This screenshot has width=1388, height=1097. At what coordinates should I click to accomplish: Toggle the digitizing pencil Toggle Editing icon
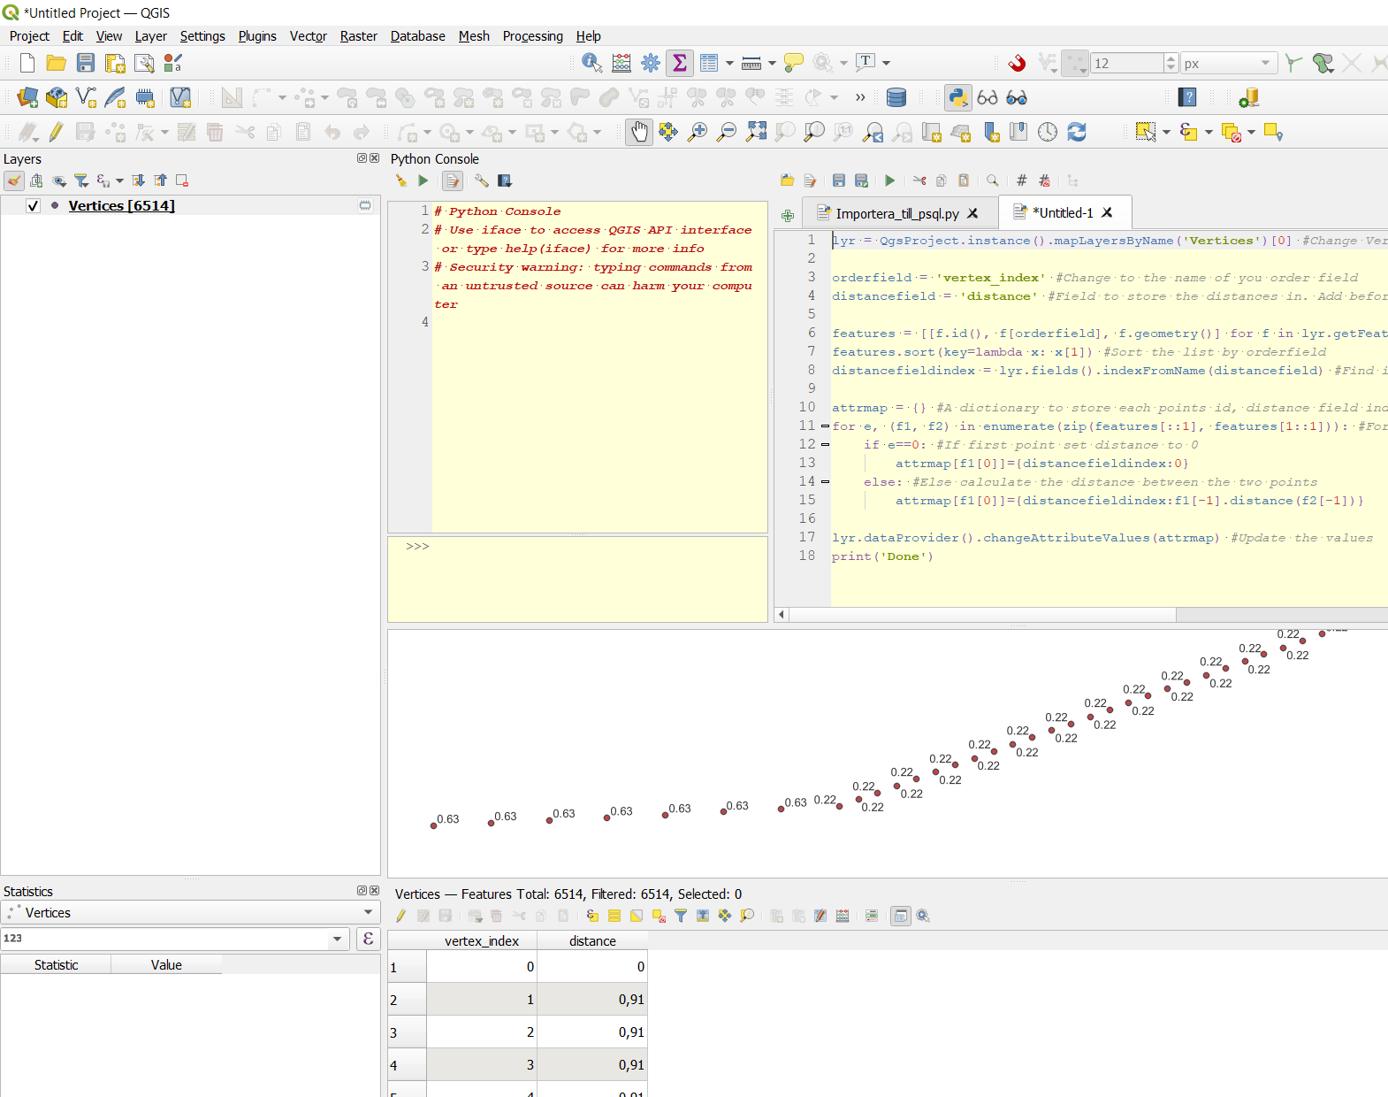(57, 132)
